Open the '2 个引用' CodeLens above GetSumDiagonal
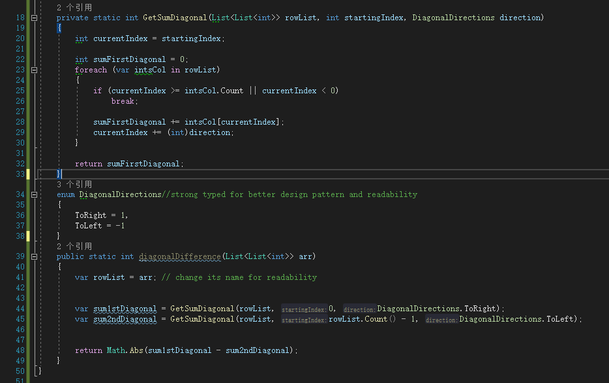609x383 pixels. click(x=74, y=7)
